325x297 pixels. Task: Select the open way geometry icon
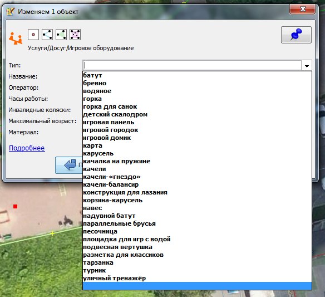pos(47,35)
